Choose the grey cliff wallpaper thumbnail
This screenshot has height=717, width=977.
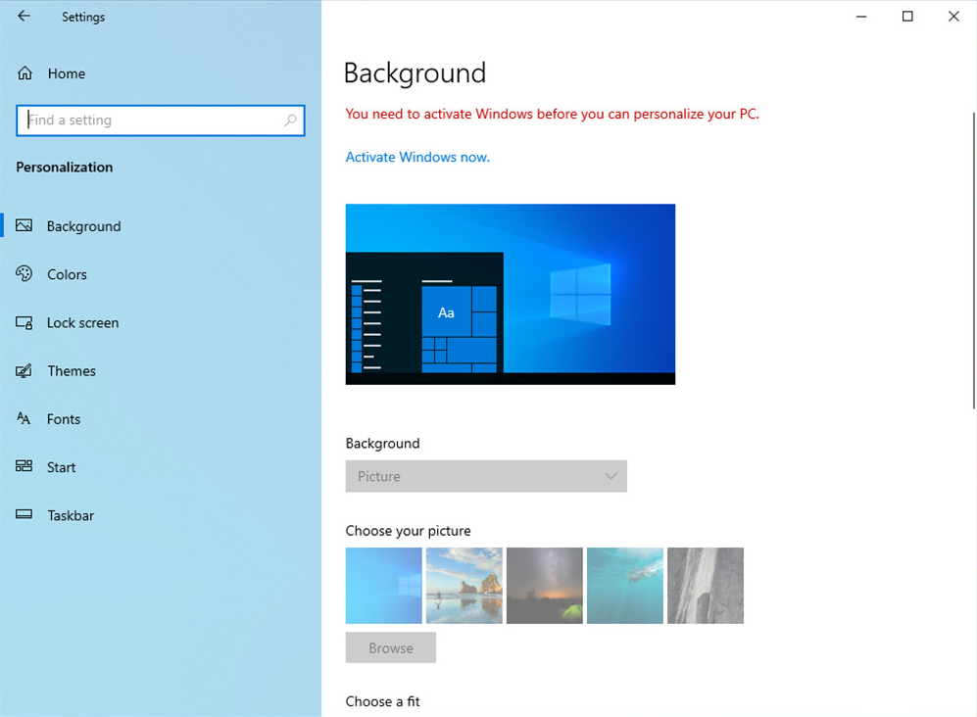tap(706, 586)
